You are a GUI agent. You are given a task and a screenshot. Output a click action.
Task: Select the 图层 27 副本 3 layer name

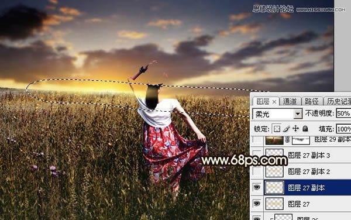(309, 155)
